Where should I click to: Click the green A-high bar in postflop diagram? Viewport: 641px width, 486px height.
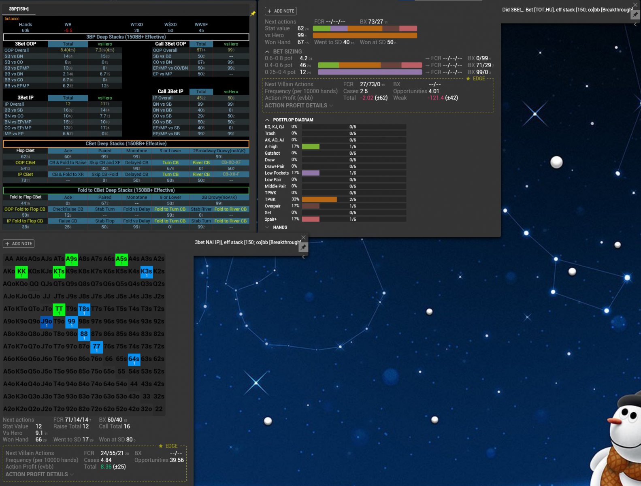point(311,147)
